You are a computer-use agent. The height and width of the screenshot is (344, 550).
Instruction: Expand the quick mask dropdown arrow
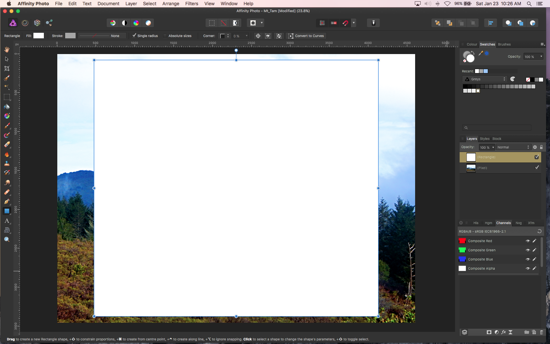click(x=262, y=23)
